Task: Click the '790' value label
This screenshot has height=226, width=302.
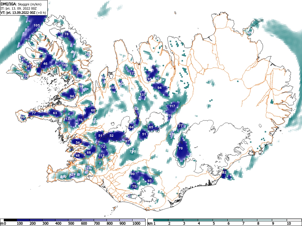Action: click(133, 151)
